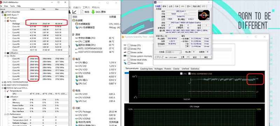Click the Stress cache module icon

(125, 52)
